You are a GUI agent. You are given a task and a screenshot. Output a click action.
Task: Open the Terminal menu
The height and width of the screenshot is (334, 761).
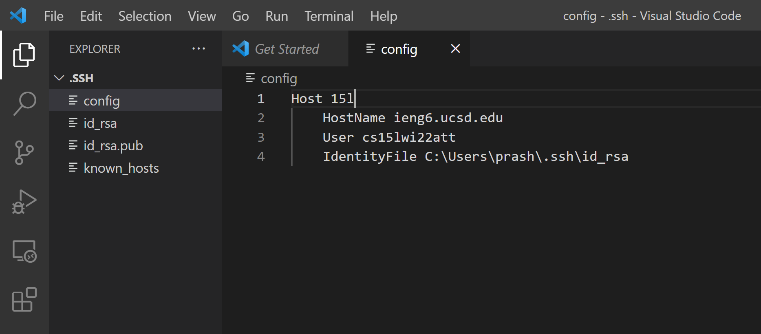[x=329, y=16]
